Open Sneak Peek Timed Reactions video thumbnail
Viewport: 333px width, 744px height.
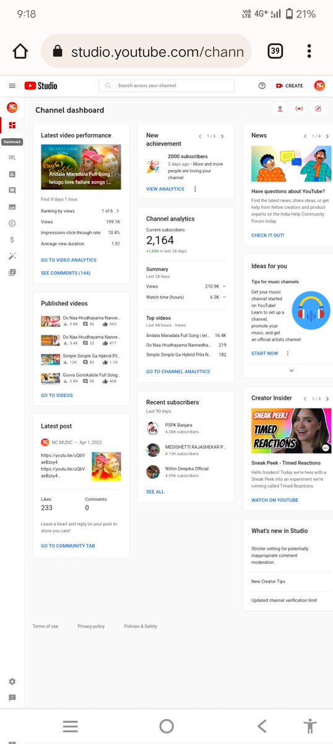point(291,431)
